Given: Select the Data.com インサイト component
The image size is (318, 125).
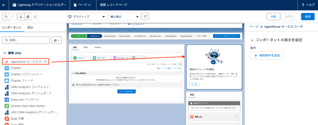Looking at the screenshot, I should 25,100.
